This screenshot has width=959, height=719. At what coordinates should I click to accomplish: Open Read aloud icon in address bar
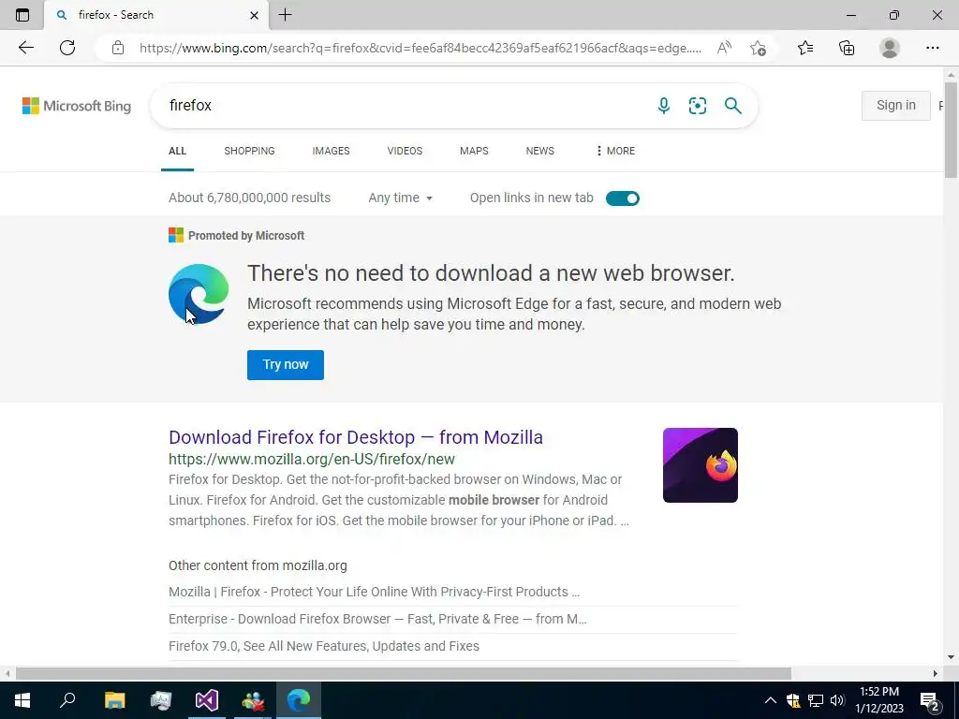click(x=724, y=48)
